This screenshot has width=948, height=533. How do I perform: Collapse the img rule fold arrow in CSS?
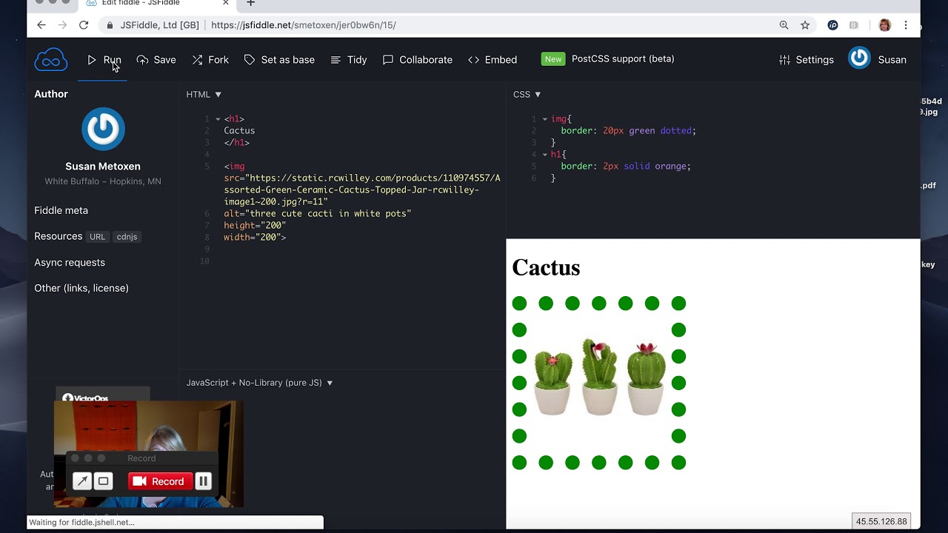(x=544, y=119)
